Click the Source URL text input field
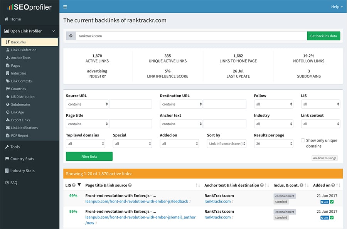Viewport: 347px width, 229px height. click(130, 104)
